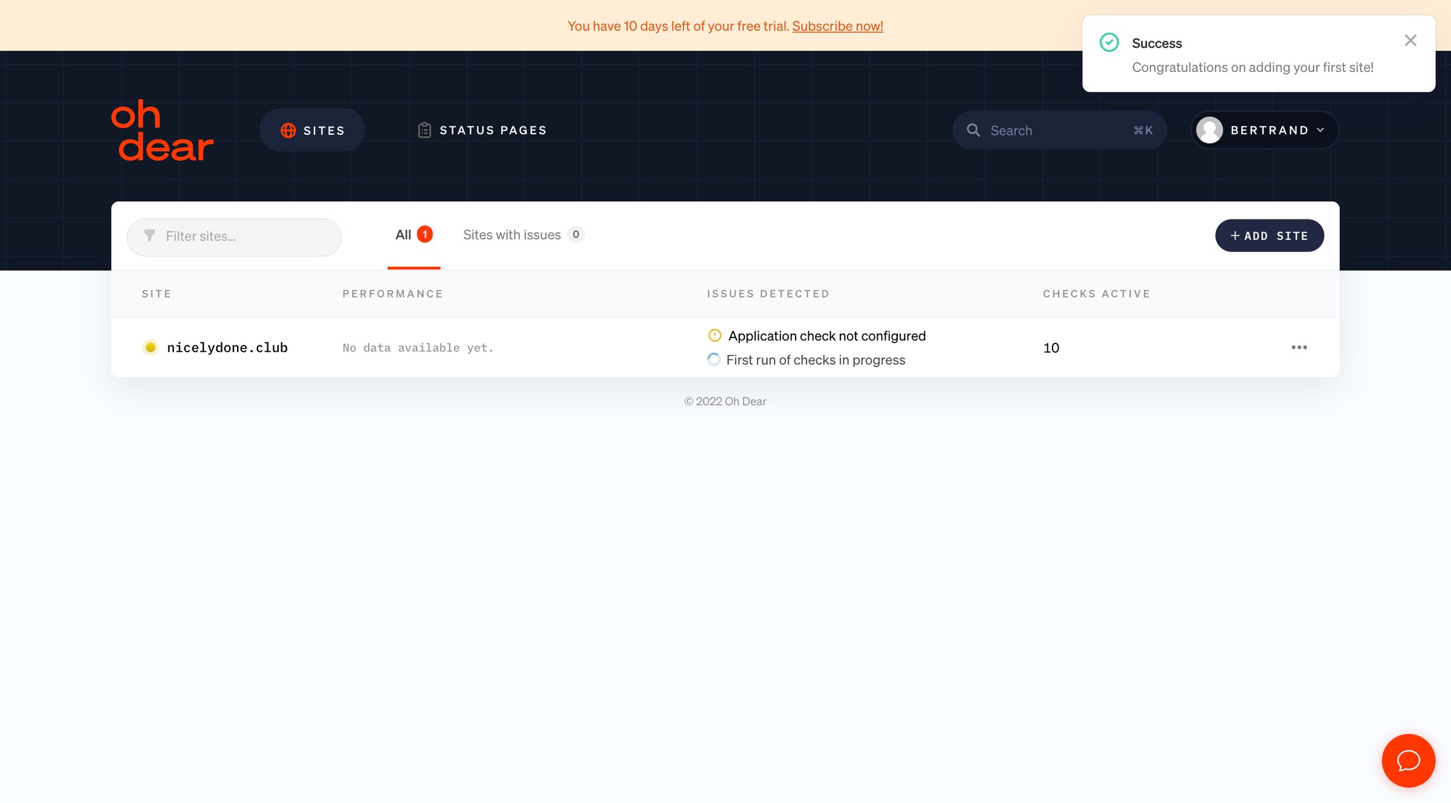Open the Status Pages navigation tab
The width and height of the screenshot is (1451, 803).
pos(482,130)
